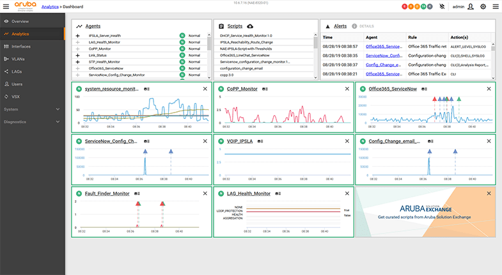Open Users in the sidebar

point(32,84)
